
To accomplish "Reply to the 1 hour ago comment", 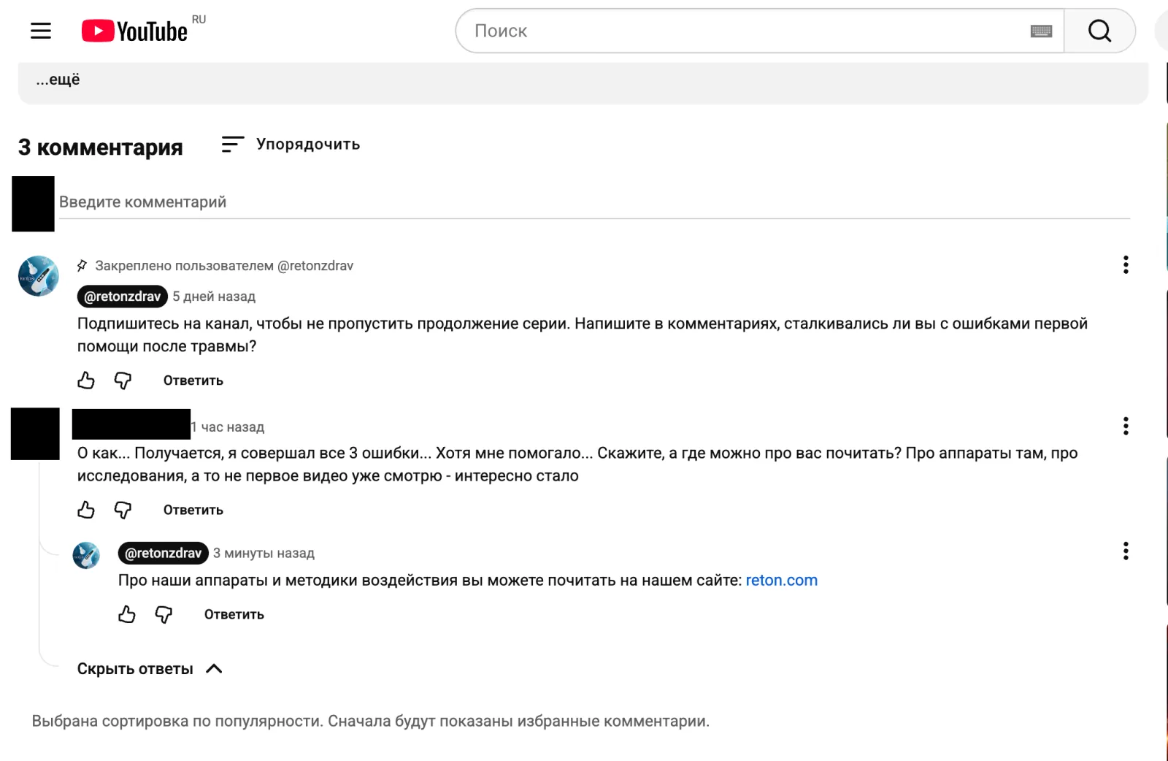I will 193,510.
